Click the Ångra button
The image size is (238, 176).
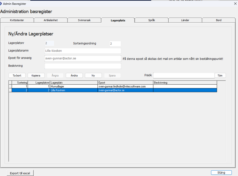click(55, 75)
